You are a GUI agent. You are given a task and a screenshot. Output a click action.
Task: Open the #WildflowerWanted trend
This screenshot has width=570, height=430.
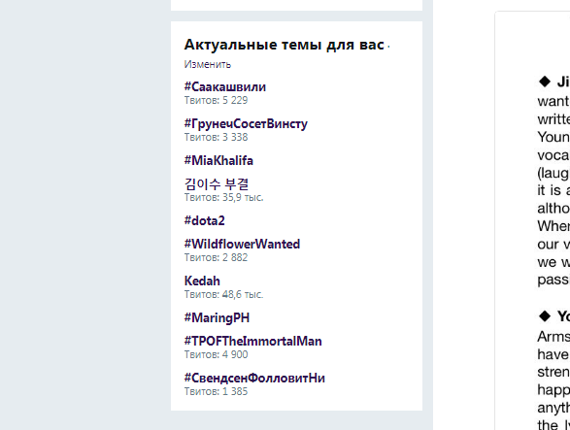[242, 244]
